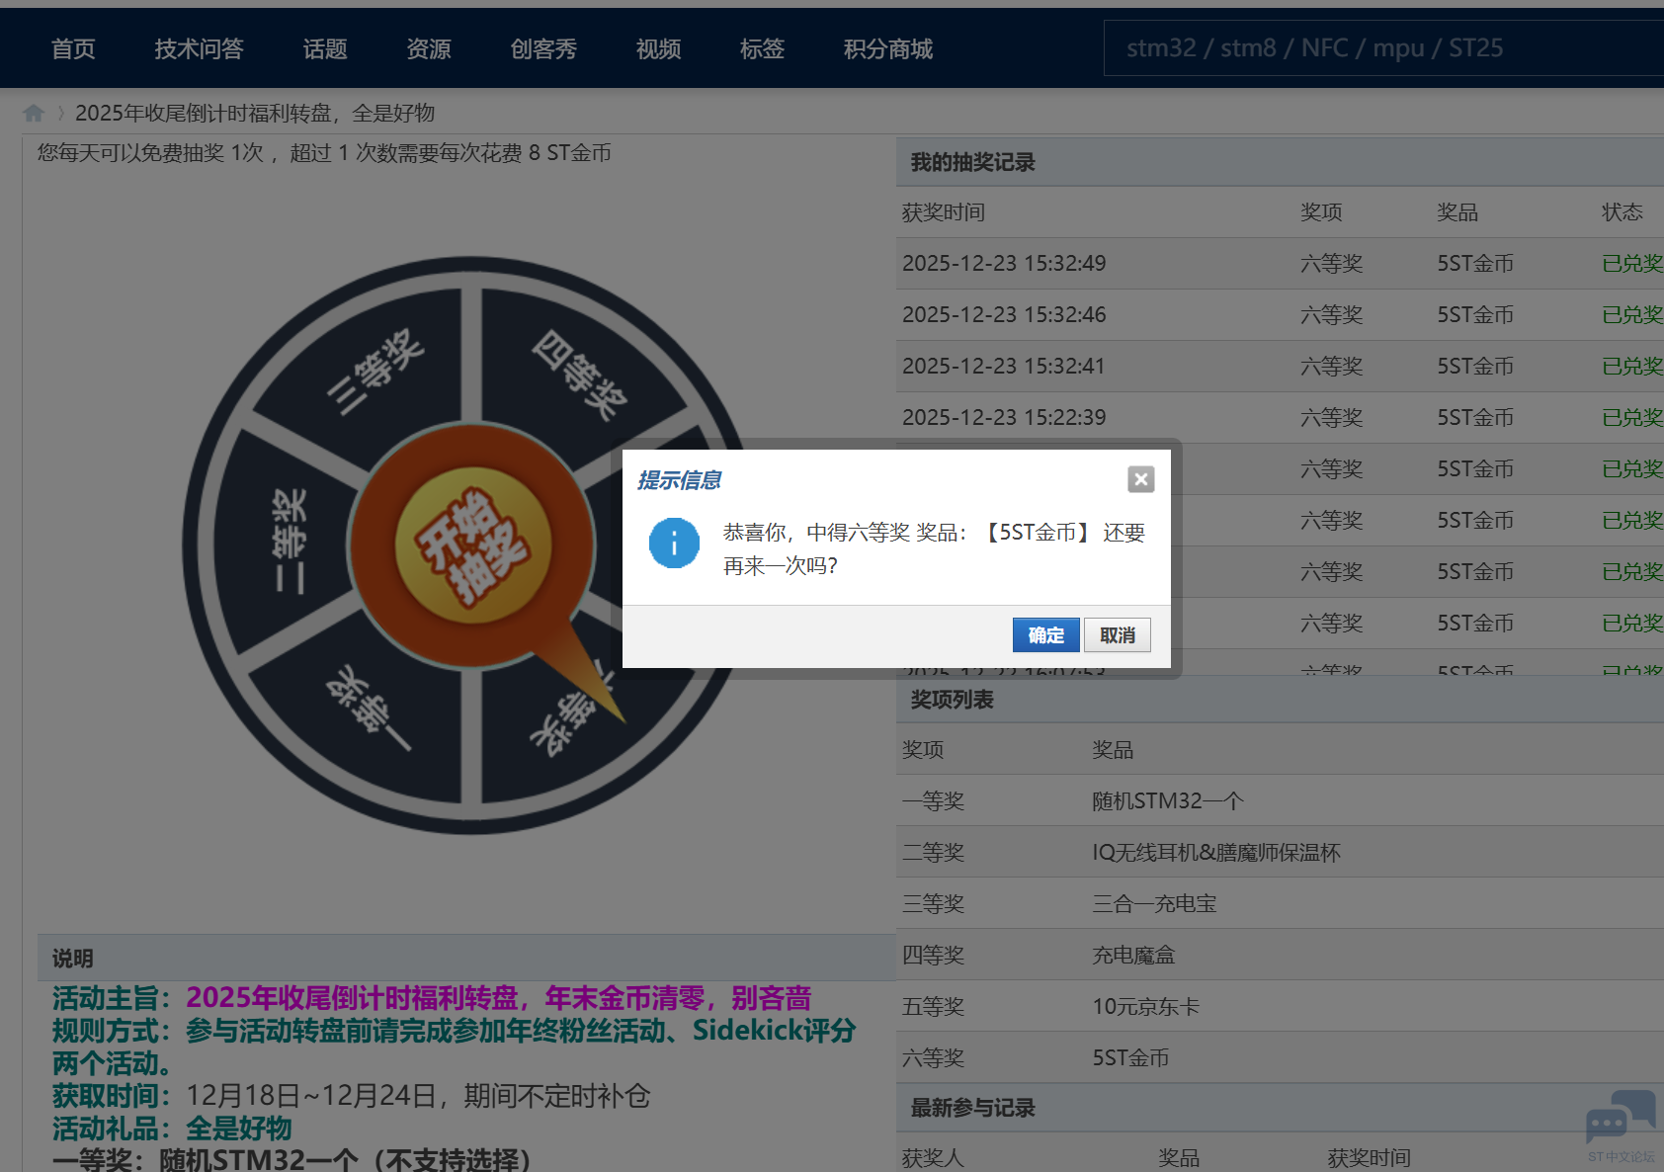This screenshot has height=1172, width=1664.
Task: Focus the stm32 / stm8 search field
Action: (x=1383, y=48)
